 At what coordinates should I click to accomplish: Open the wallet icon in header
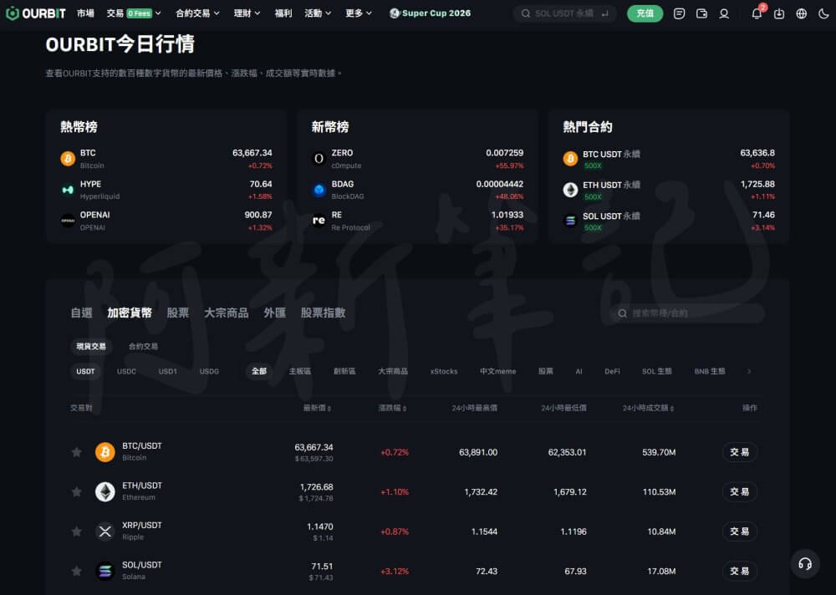pyautogui.click(x=701, y=13)
